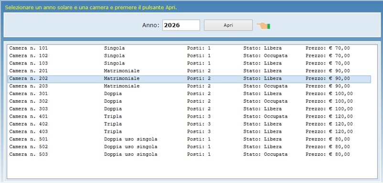The image size is (383, 183).
Task: Select Camera n. 102 occupied row
Action: [x=189, y=56]
